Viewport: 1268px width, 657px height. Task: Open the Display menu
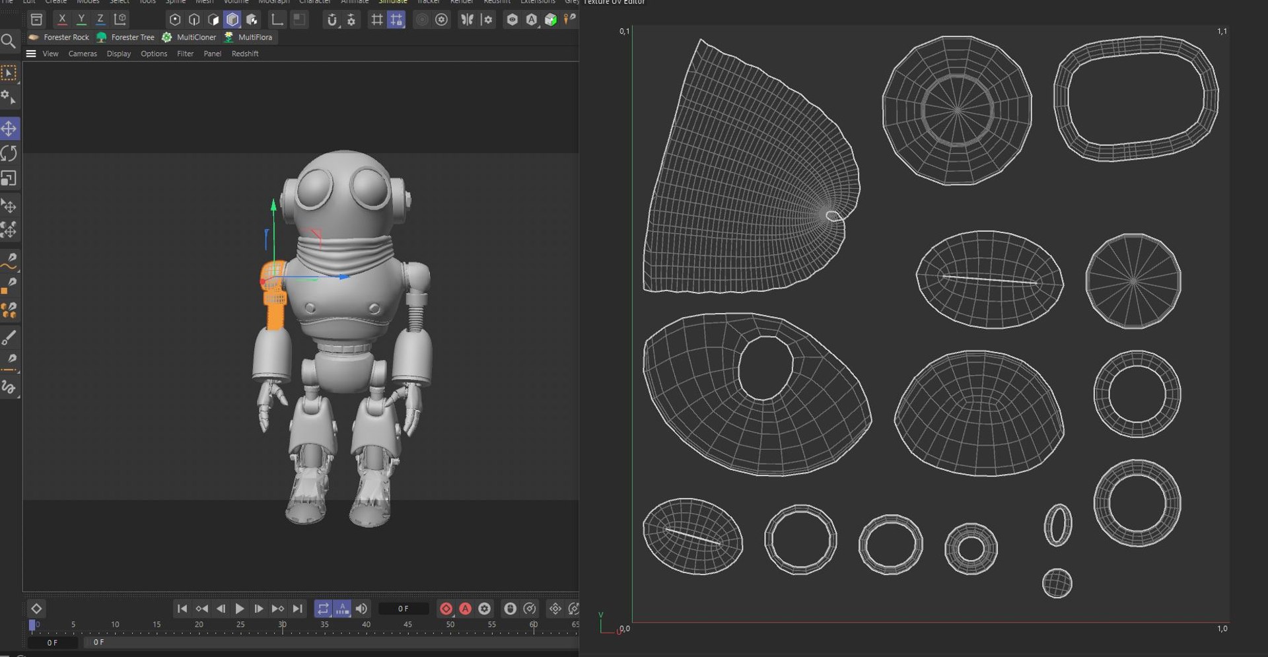click(x=119, y=54)
